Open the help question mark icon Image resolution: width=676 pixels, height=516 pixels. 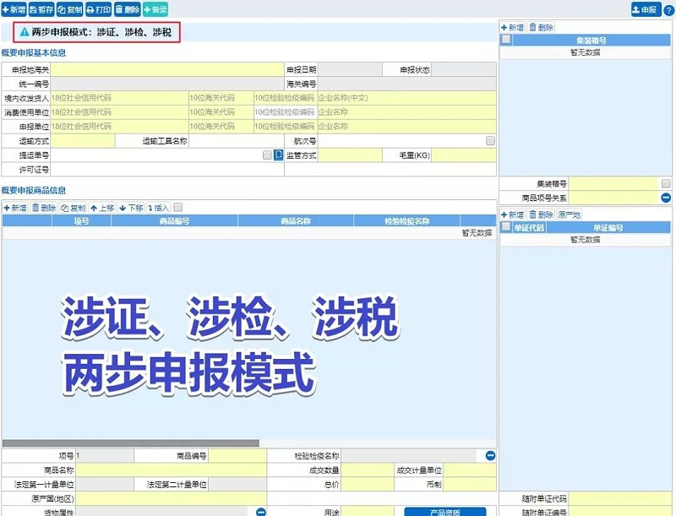click(669, 9)
